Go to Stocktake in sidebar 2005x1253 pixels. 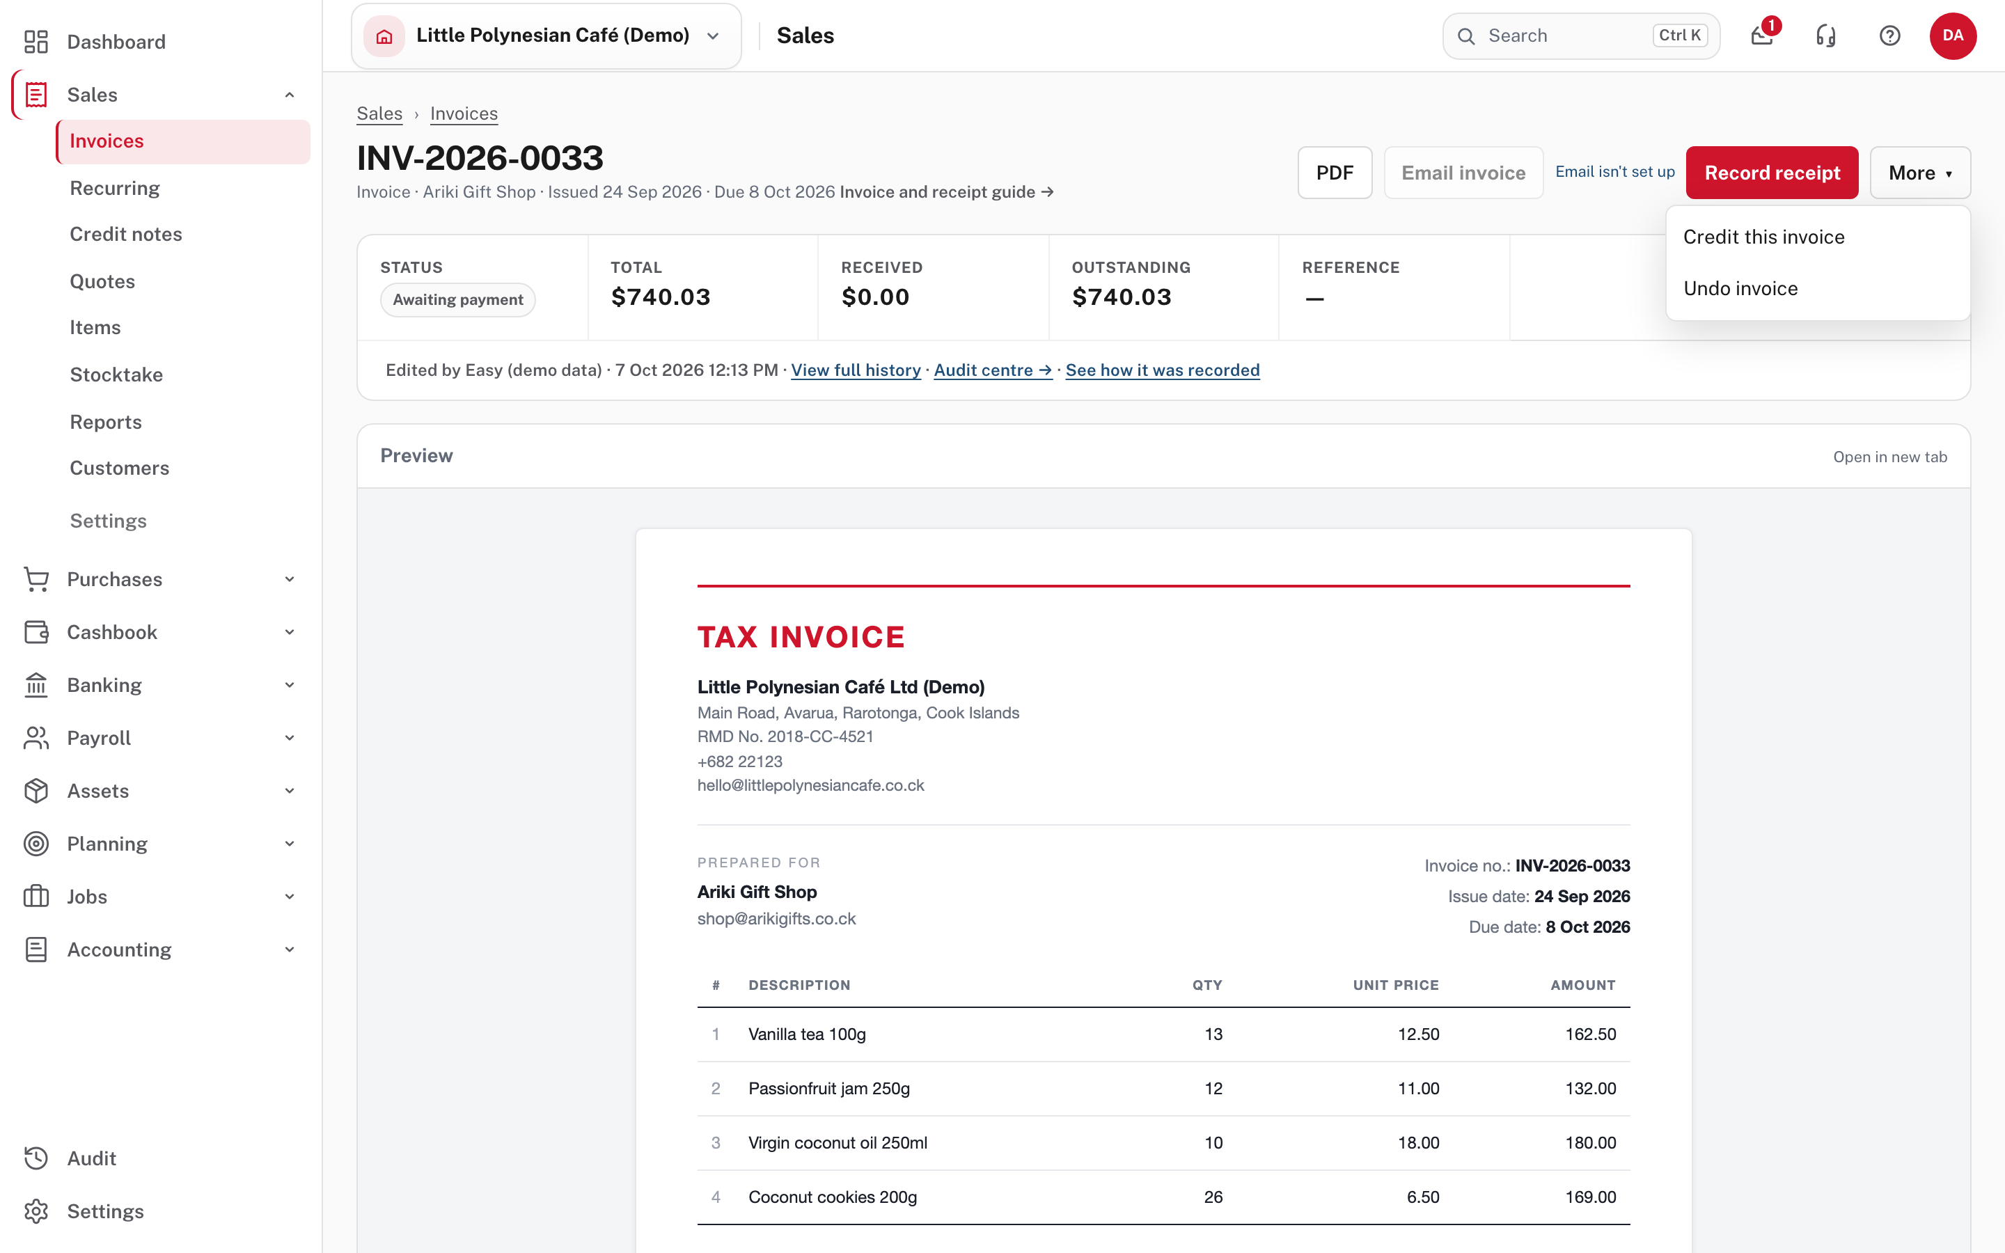click(116, 375)
